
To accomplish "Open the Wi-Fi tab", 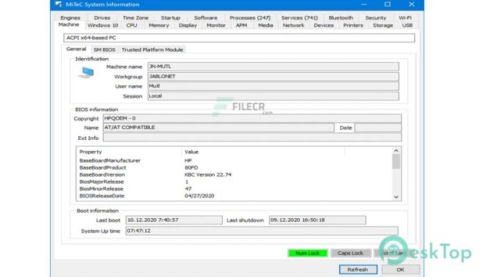I will [405, 17].
